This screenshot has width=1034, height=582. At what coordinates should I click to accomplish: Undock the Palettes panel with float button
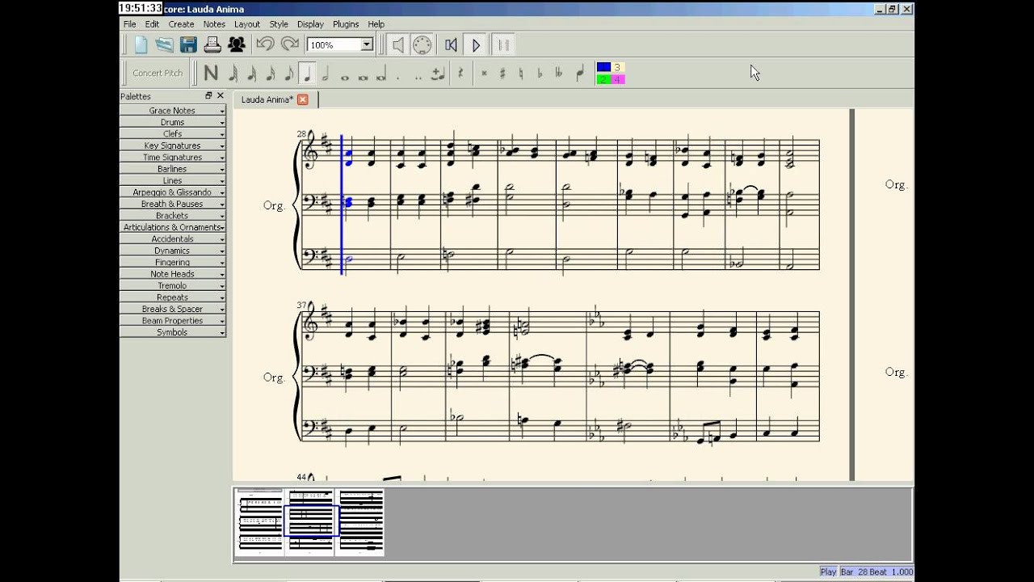click(208, 95)
